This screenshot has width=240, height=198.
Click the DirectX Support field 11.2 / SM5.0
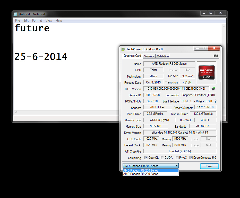[x=205, y=107]
